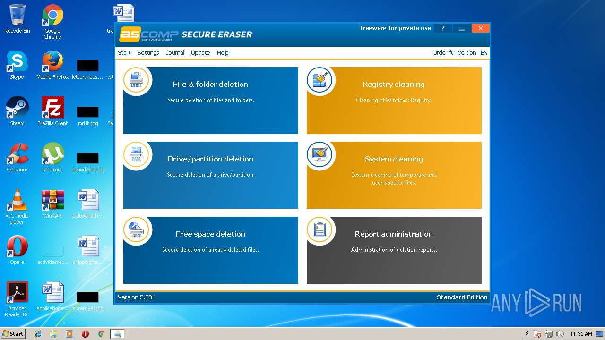This screenshot has height=340, width=605.
Task: Open the Journal menu
Action: pos(175,53)
